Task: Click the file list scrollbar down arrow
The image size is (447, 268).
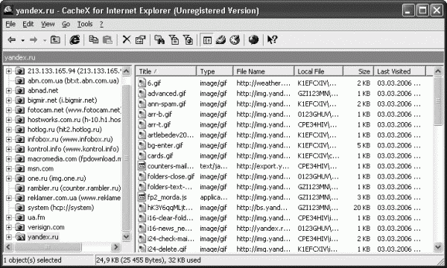Action: [x=438, y=246]
